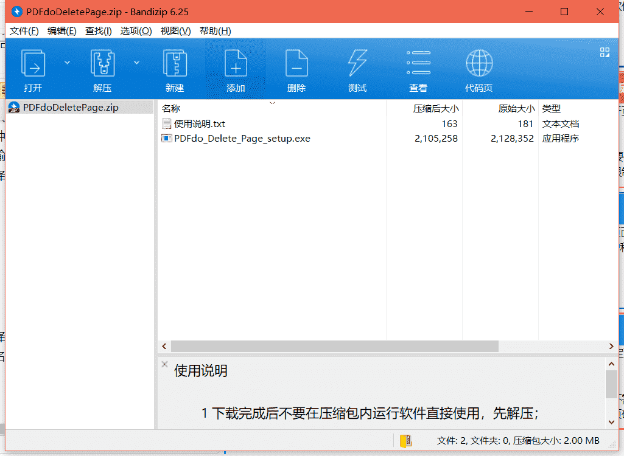Expand the 打开 dropdown arrow

pos(67,63)
